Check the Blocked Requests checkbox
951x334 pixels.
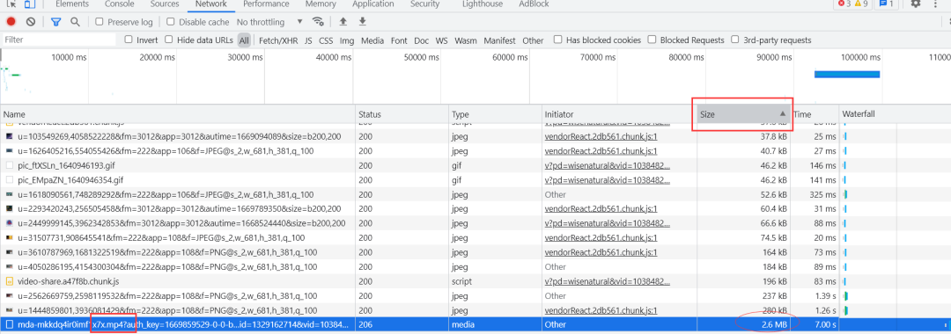tap(652, 40)
